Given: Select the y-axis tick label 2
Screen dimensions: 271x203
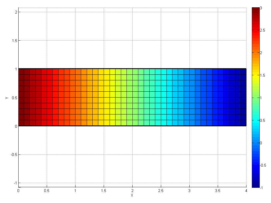Looking at the screenshot, I should click(x=16, y=12).
